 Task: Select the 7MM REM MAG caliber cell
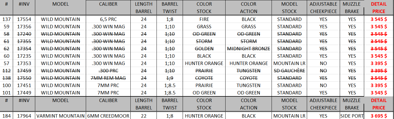point(108,78)
